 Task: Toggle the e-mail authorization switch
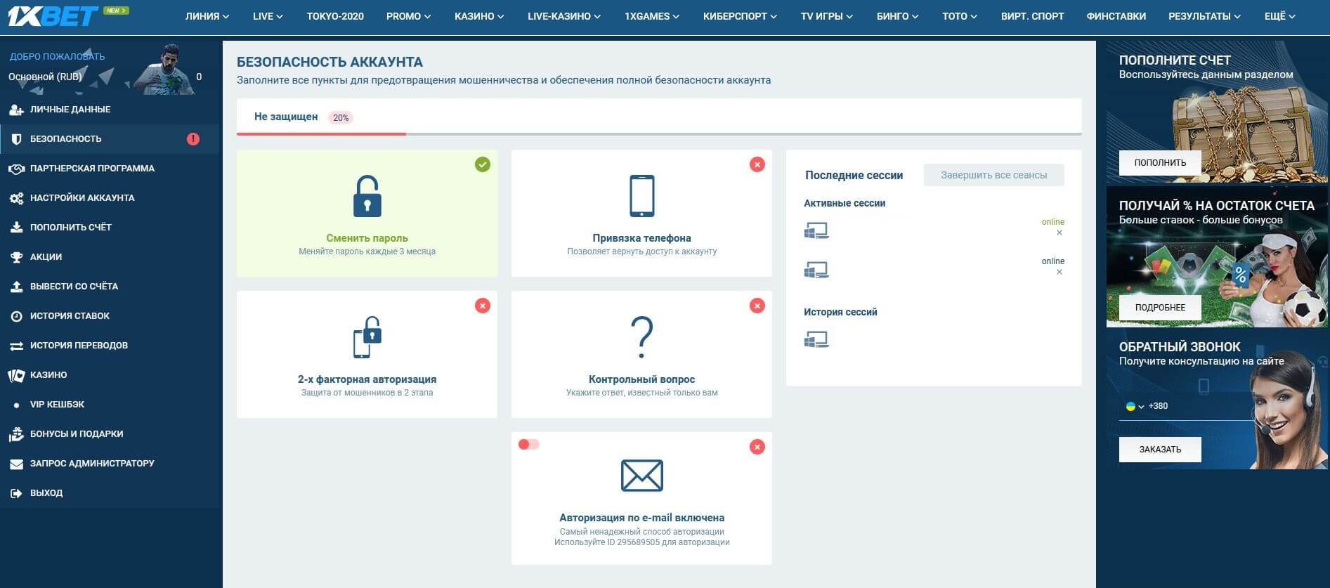coord(528,445)
